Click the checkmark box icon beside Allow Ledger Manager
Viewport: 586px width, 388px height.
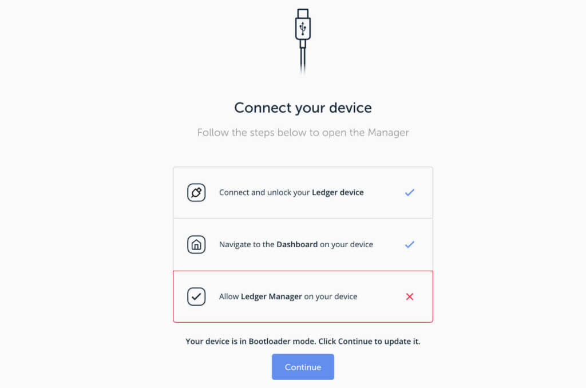(196, 296)
